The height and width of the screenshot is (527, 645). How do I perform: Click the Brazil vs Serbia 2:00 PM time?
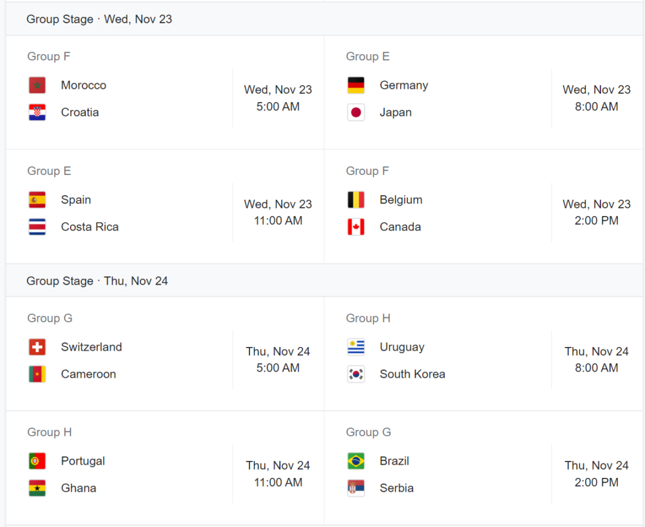(x=596, y=482)
